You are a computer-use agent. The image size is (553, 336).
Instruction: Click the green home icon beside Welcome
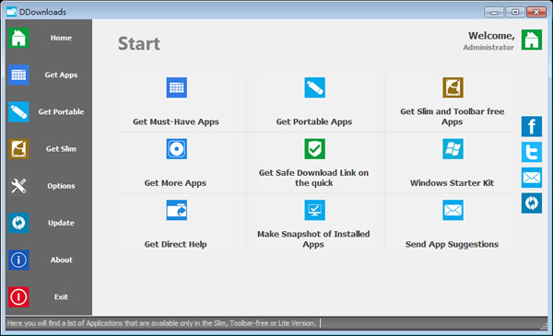click(x=532, y=40)
